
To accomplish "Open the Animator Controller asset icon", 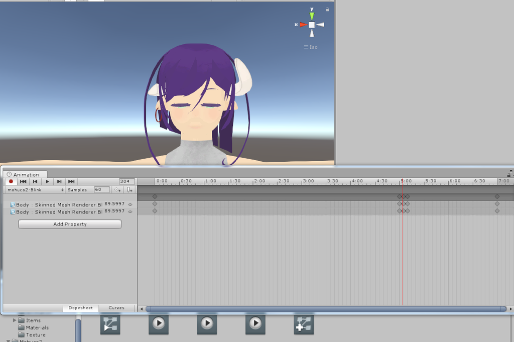I will [110, 324].
